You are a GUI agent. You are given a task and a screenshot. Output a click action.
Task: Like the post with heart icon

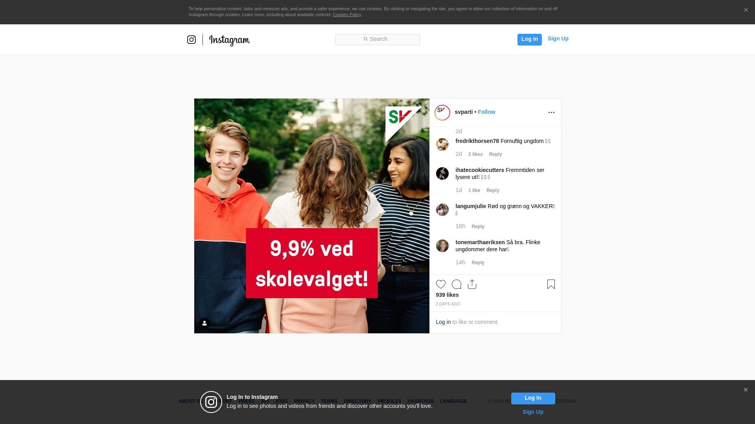coord(441,284)
